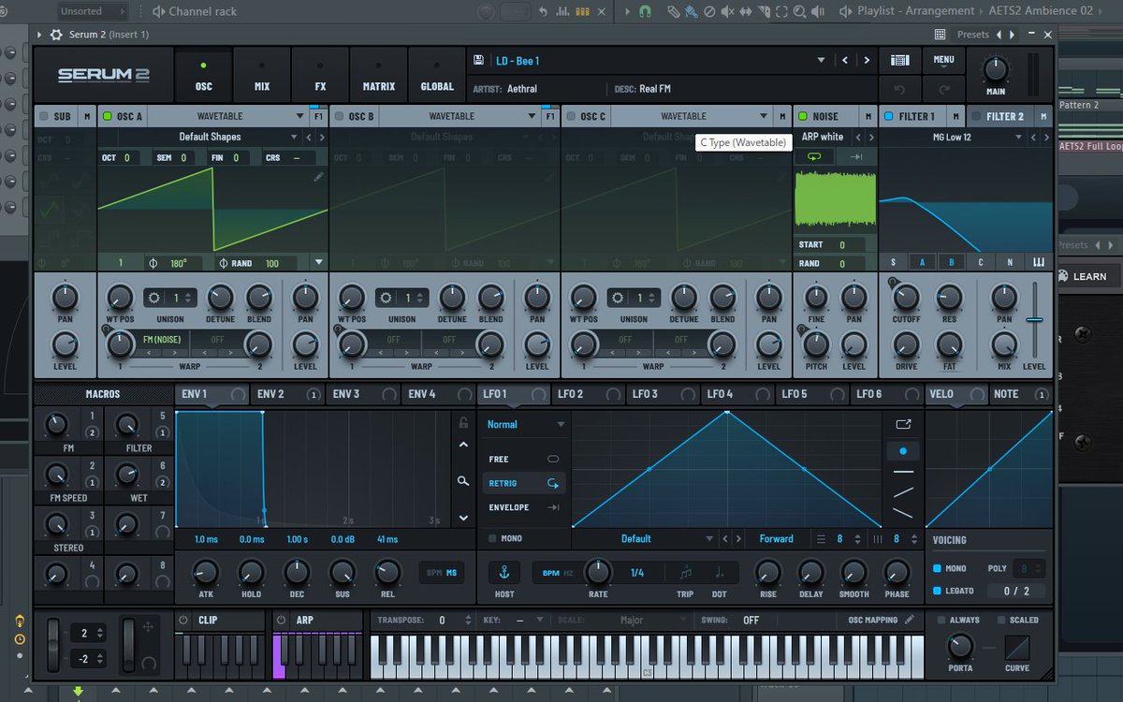Open the preset name dropdown arrow
Viewport: 1123px width, 702px height.
pos(821,60)
